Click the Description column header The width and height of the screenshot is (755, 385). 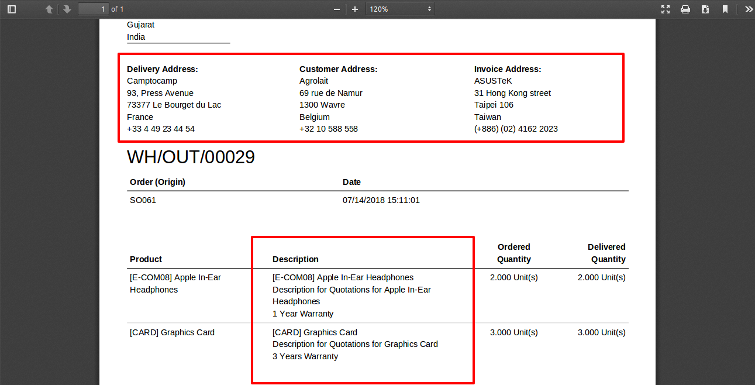tap(295, 259)
